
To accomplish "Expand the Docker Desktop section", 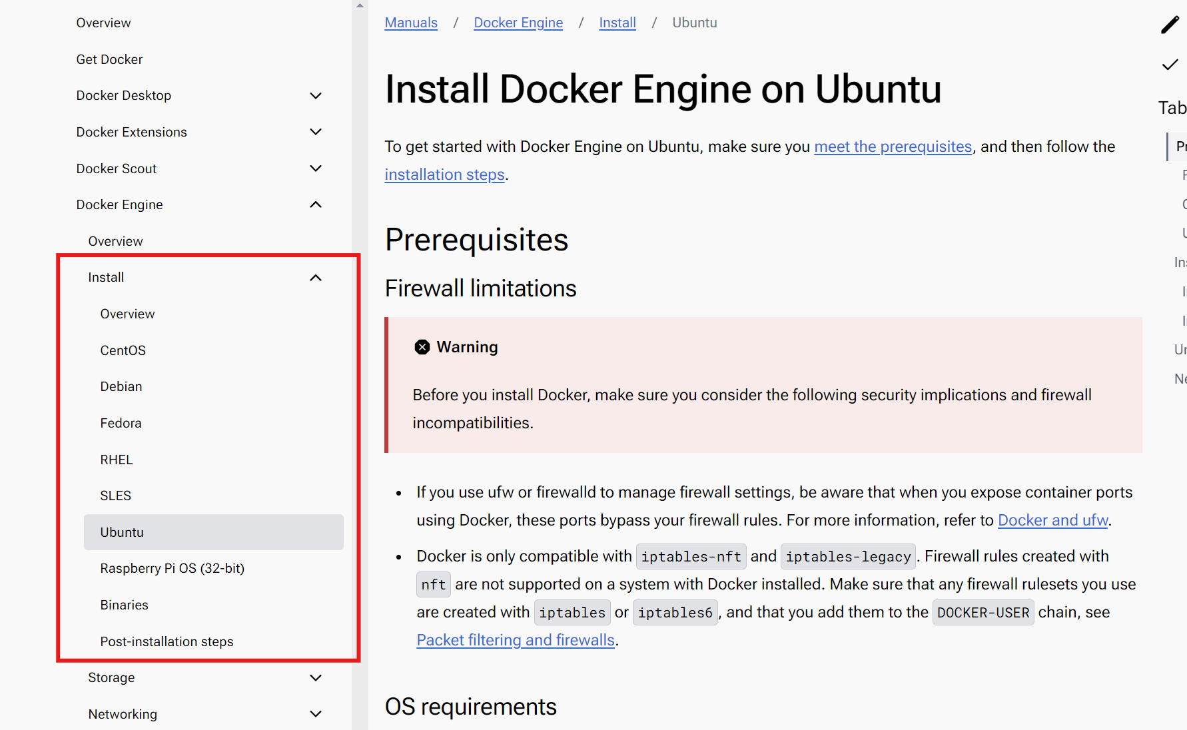I will [316, 96].
